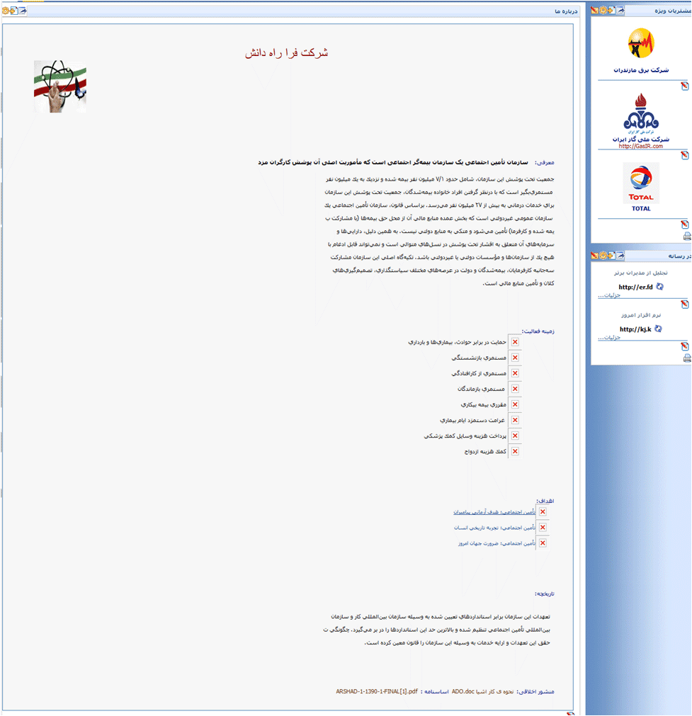Viewport: 692px width, 716px height.
Task: Click the اهداف section label
Action: pos(545,501)
